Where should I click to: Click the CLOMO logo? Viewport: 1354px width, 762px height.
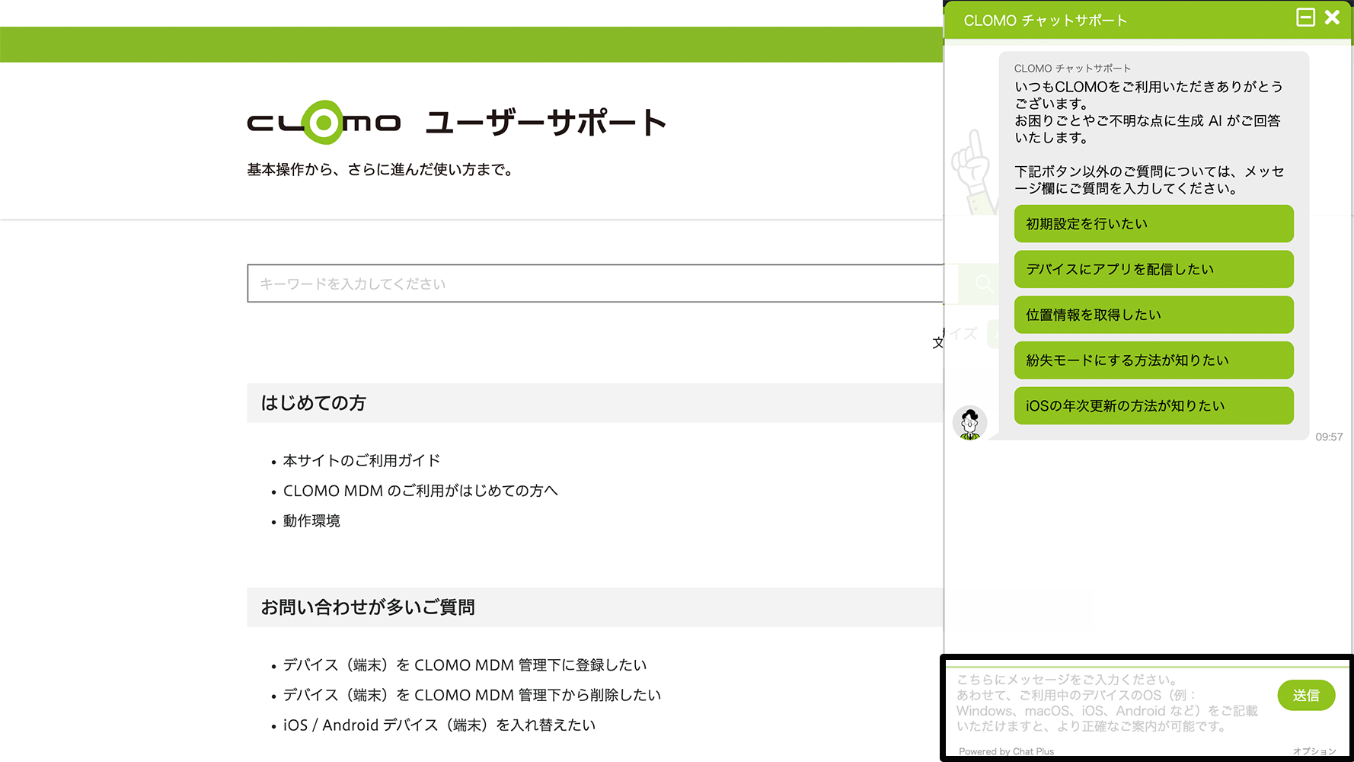tap(324, 122)
